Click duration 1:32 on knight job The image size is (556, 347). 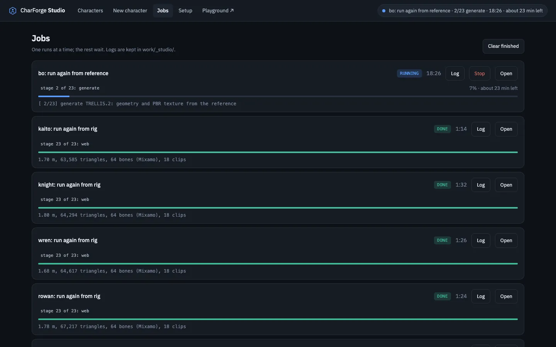[x=461, y=185]
